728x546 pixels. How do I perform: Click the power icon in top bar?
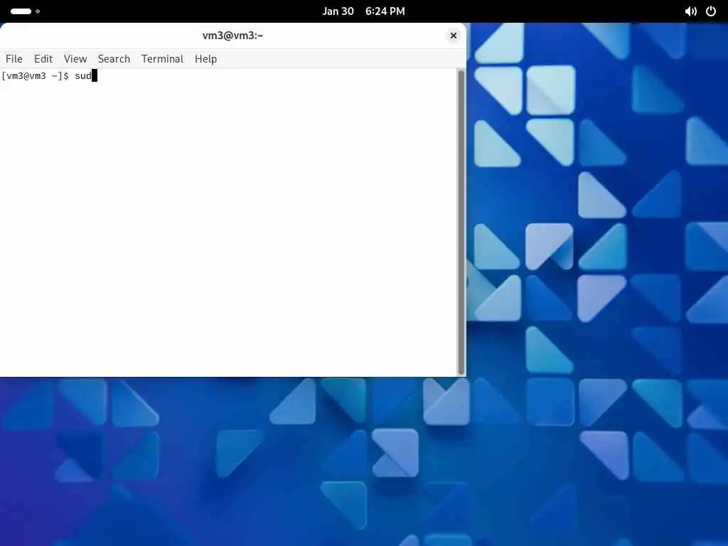pos(711,11)
